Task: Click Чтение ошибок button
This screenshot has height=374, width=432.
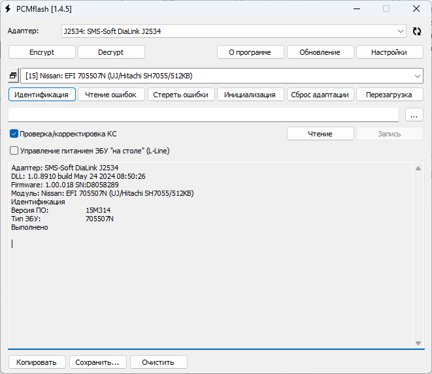Action: coord(111,95)
